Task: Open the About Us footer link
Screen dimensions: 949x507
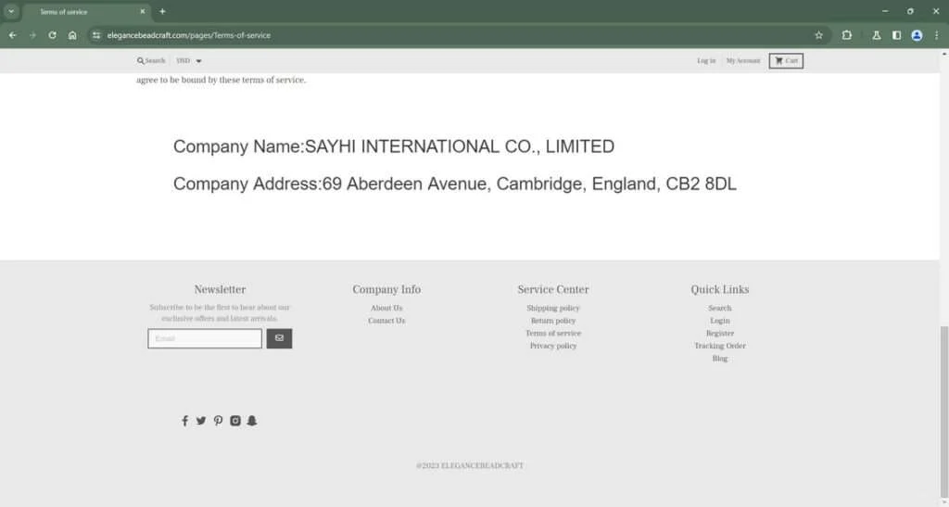Action: [386, 308]
